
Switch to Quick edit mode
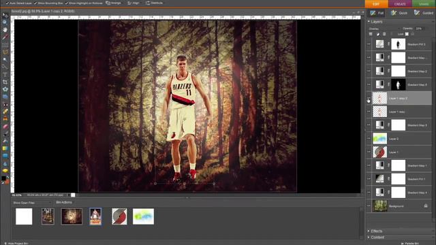click(399, 13)
